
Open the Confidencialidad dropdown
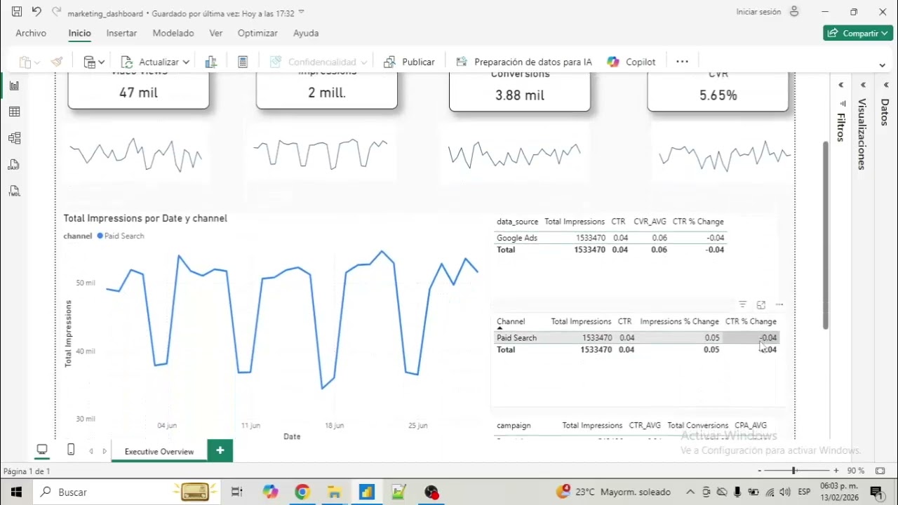319,62
